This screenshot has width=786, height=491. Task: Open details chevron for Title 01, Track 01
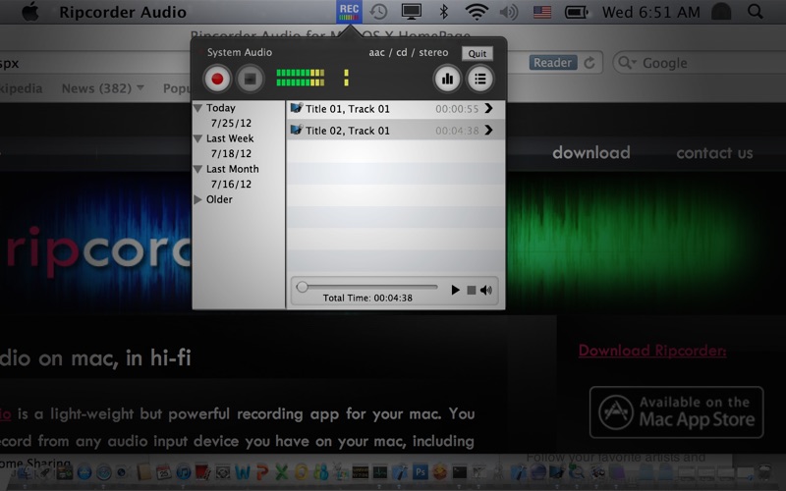pyautogui.click(x=488, y=108)
